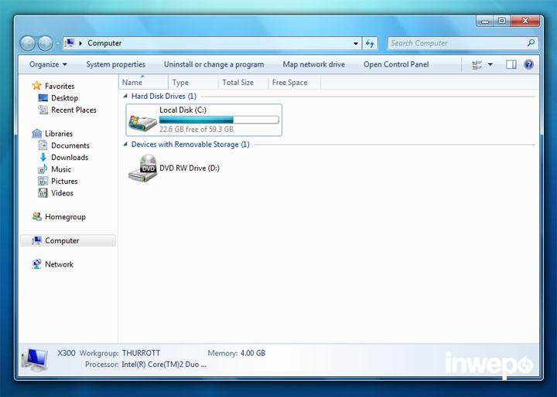Select Libraries in navigation pane
This screenshot has width=557, height=397.
click(59, 134)
